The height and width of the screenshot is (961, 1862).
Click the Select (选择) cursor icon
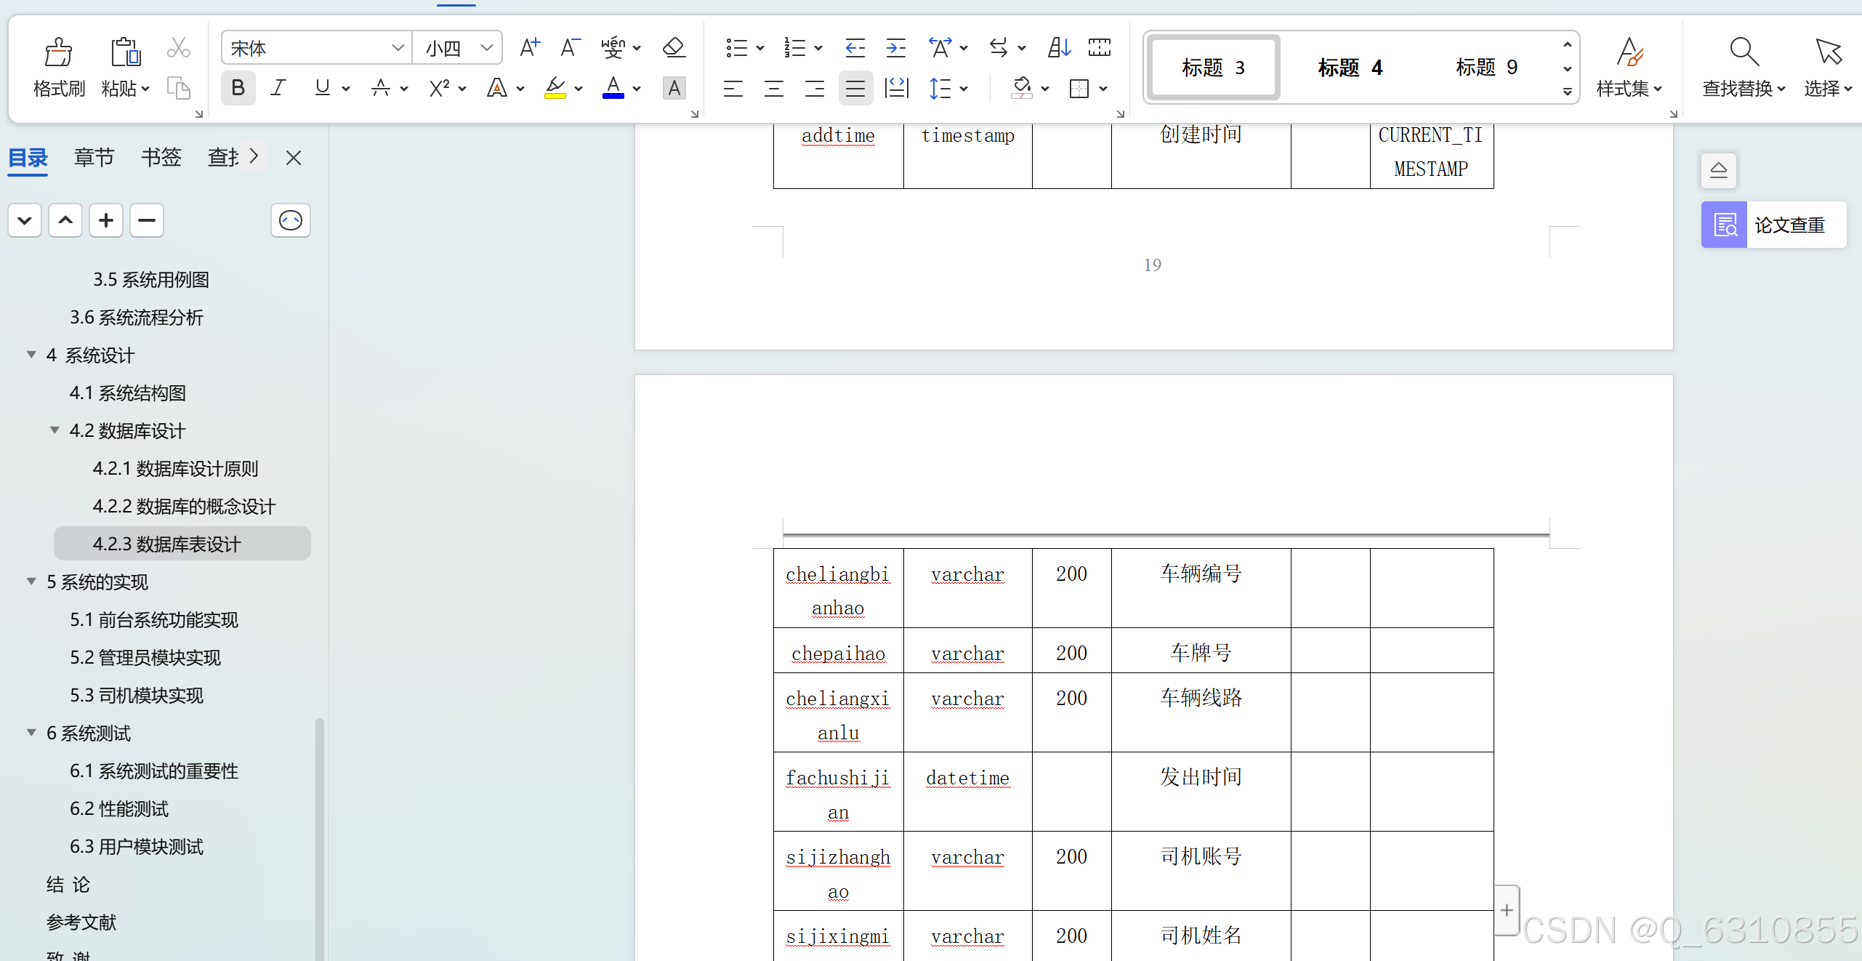[x=1829, y=52]
